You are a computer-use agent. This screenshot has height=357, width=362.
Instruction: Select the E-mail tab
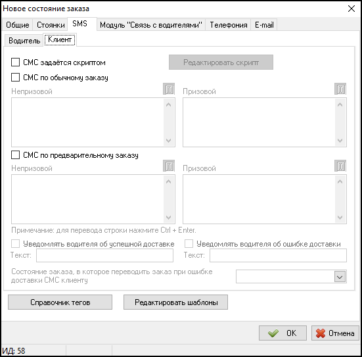tap(264, 25)
